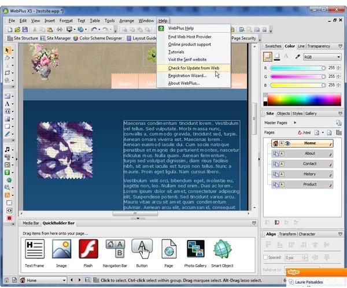
Task: Switch to the Character tab
Action: pos(307,234)
